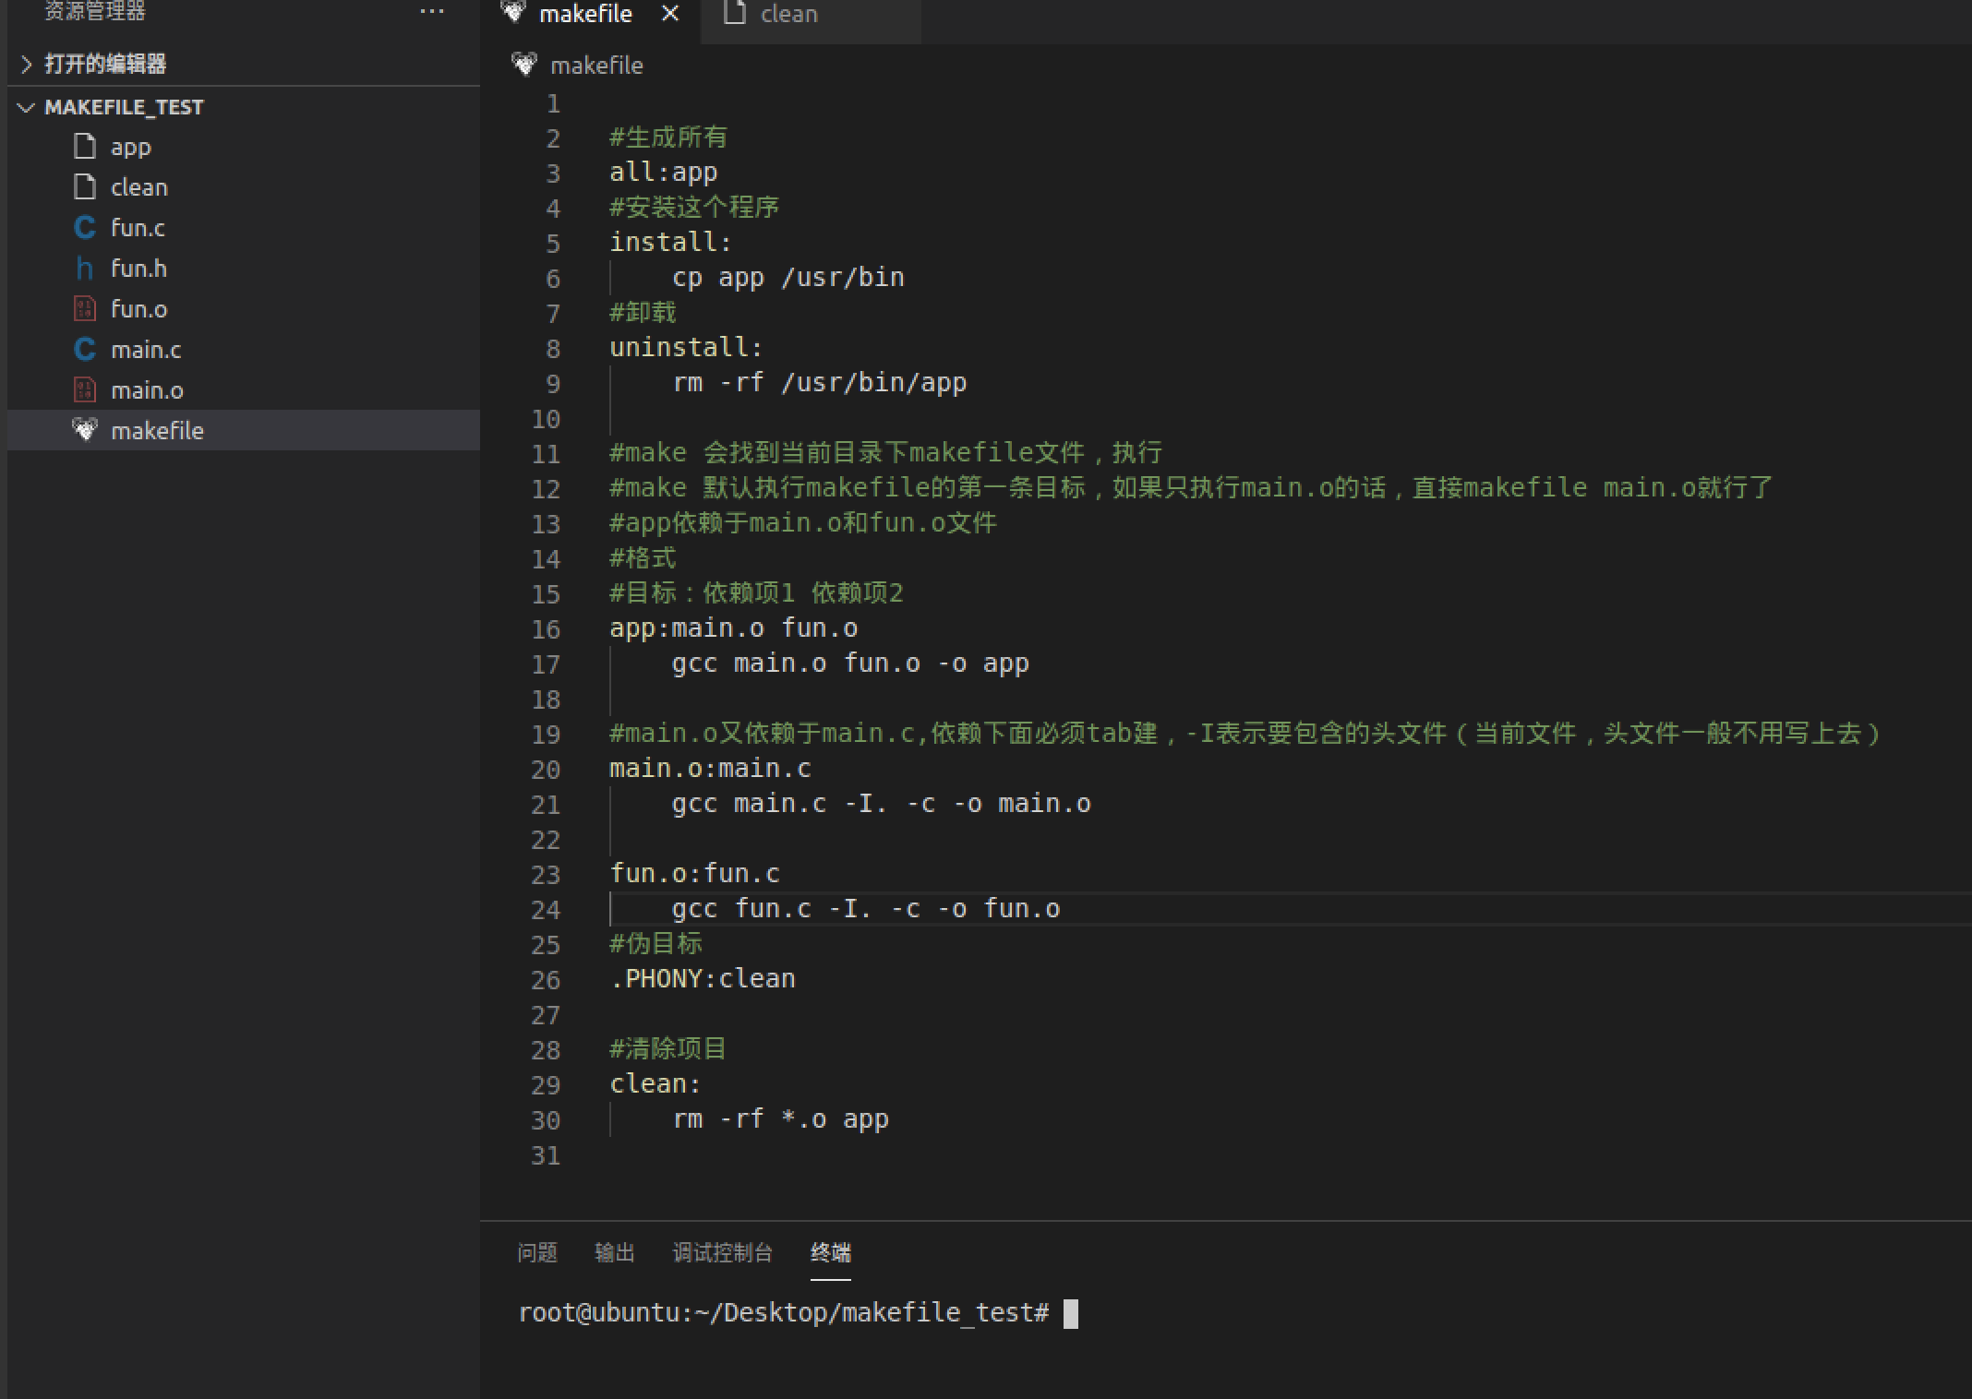Click the C icon beside fun.c

85,228
